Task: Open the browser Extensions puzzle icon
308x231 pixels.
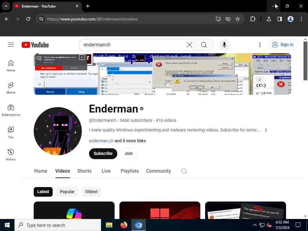Action: point(253,19)
